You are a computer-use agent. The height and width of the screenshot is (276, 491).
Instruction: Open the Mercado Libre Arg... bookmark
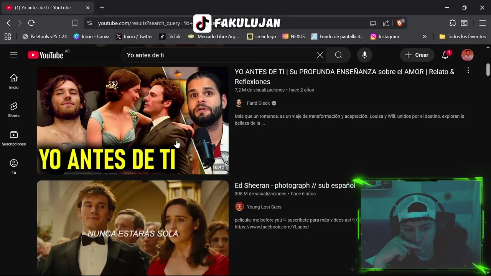(x=213, y=36)
